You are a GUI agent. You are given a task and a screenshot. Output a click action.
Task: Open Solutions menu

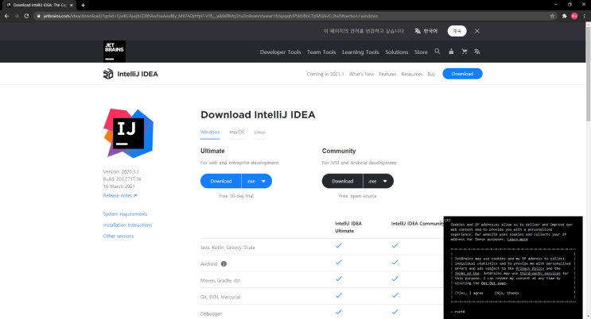396,52
